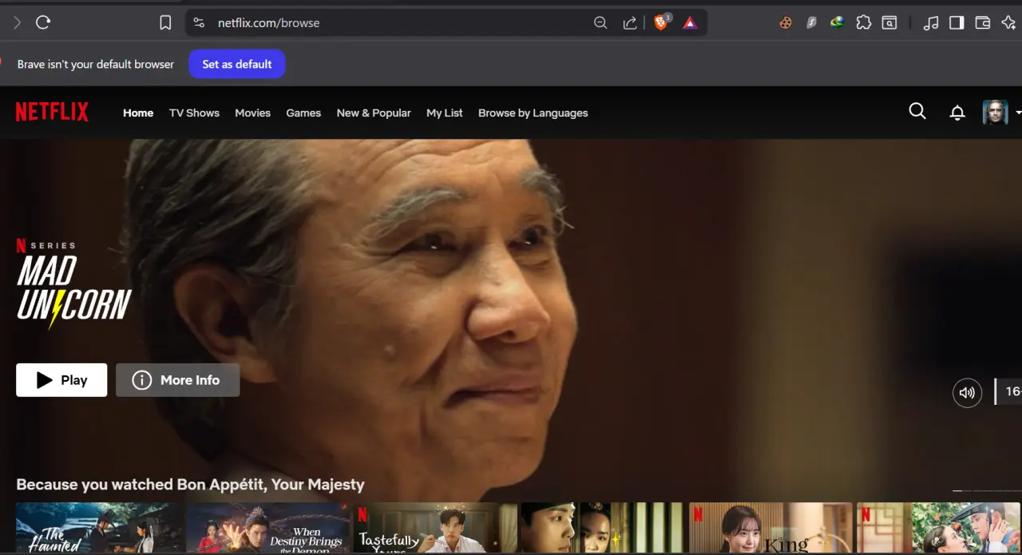This screenshot has width=1022, height=555.
Task: Open The Haunted thumbnail
Action: point(99,528)
